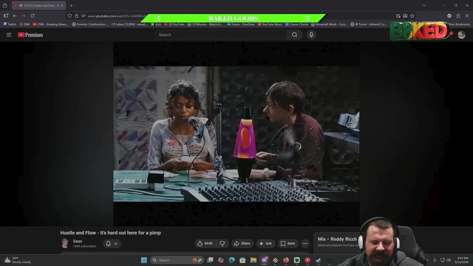Click the address bar URL
473x266 pixels.
tap(117, 16)
